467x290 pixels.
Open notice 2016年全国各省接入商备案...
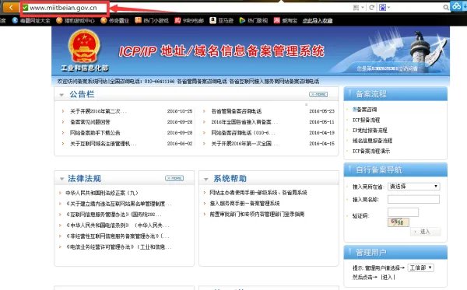pyautogui.click(x=244, y=122)
